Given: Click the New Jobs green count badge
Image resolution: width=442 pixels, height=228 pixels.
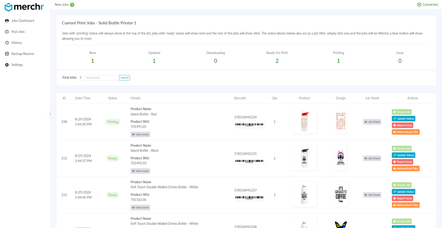Looking at the screenshot, I should 72,5.
